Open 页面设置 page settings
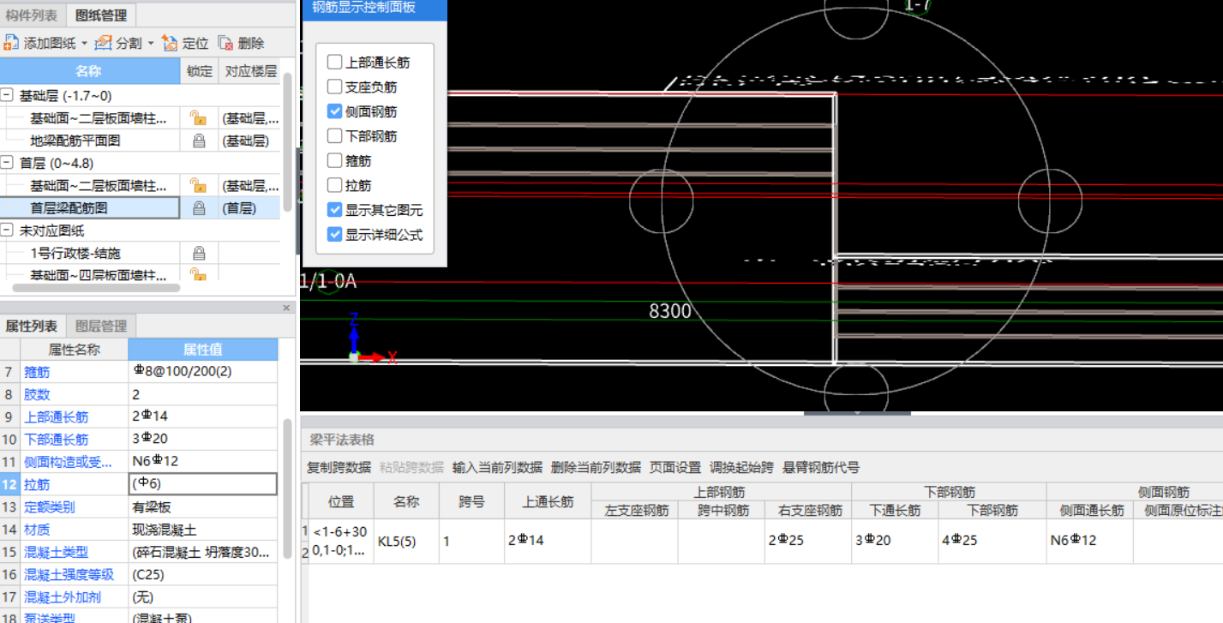Screen dimensions: 1223x623 675,467
